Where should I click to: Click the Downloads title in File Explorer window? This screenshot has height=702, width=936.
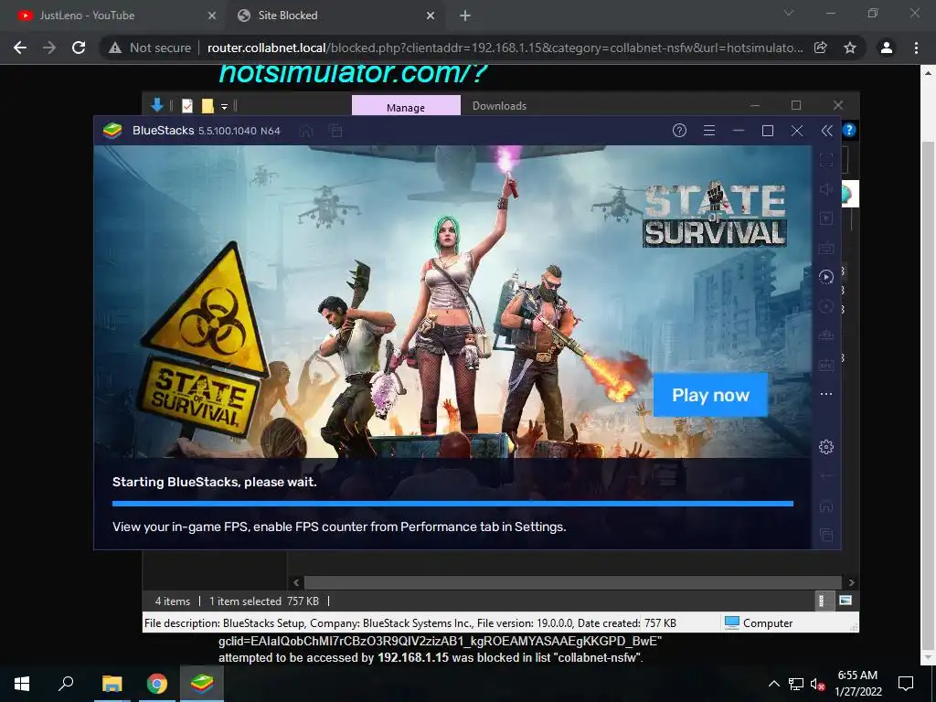tap(500, 106)
